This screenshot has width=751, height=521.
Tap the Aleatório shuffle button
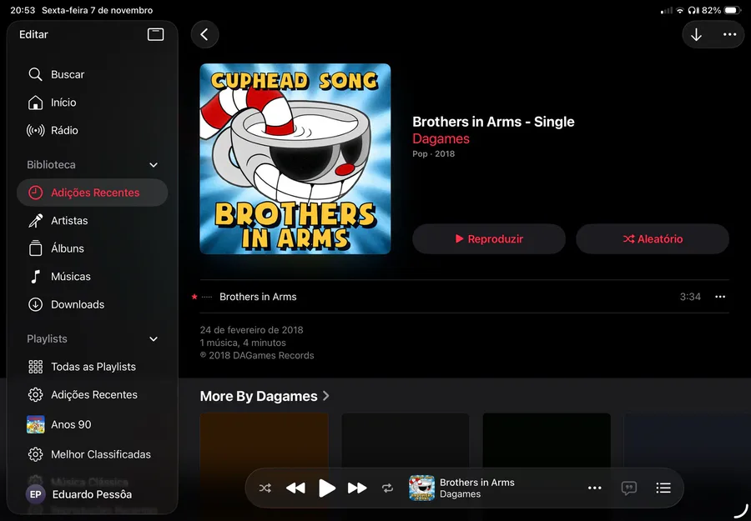653,238
